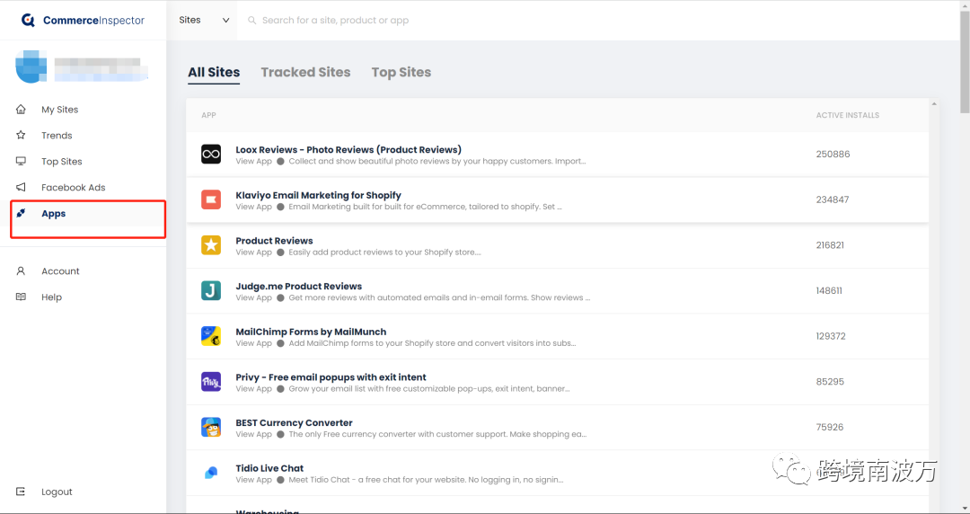This screenshot has height=514, width=970.
Task: Click the ACTIVE INSTALLS column header
Action: point(847,115)
